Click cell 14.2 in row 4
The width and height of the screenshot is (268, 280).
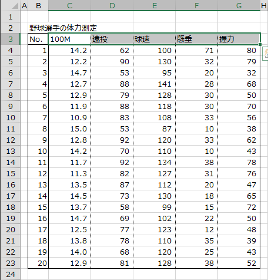(x=69, y=50)
